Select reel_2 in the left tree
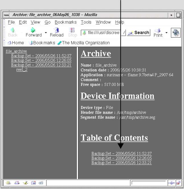Viewport: 184px width, 189px height. click(22, 69)
